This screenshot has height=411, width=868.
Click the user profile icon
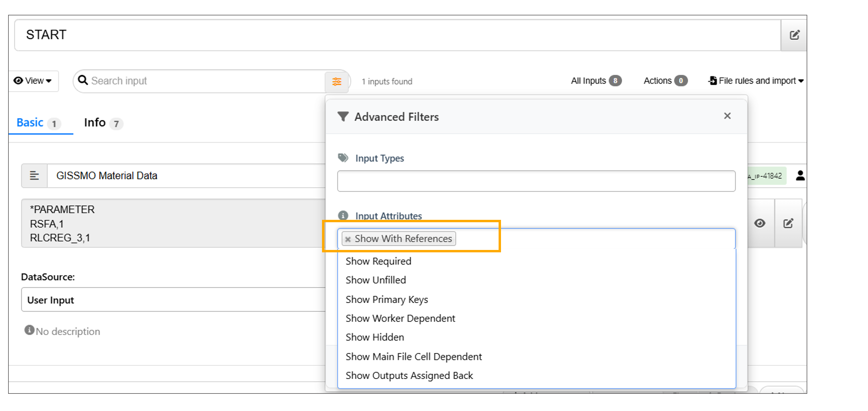(x=800, y=176)
